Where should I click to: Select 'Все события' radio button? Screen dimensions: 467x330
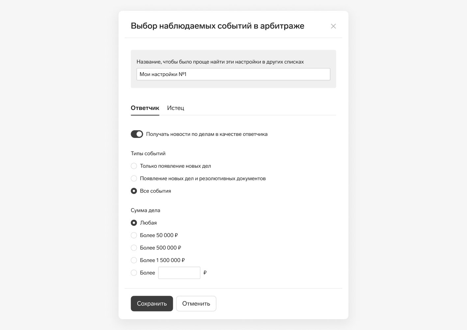134,191
